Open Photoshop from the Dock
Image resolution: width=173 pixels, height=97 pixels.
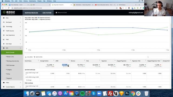click(x=127, y=93)
